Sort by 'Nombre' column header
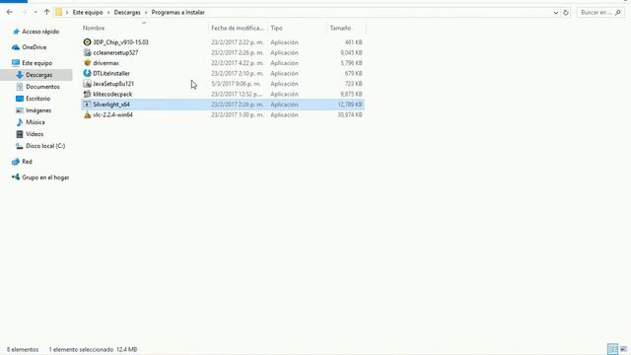 coord(94,28)
